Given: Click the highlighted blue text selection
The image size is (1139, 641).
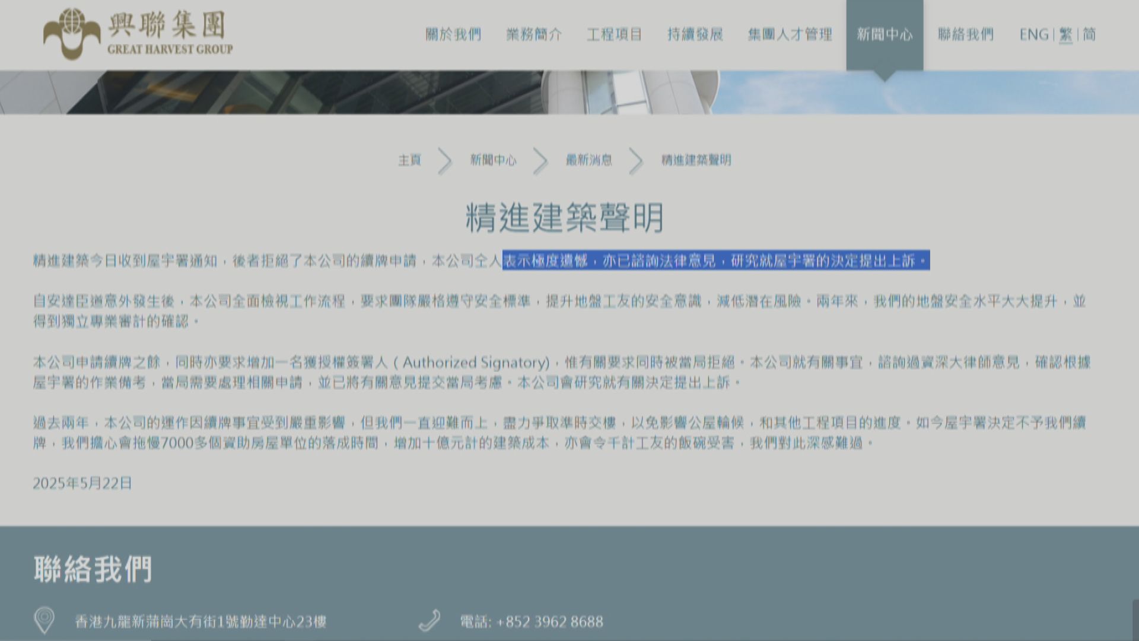Looking at the screenshot, I should (715, 261).
